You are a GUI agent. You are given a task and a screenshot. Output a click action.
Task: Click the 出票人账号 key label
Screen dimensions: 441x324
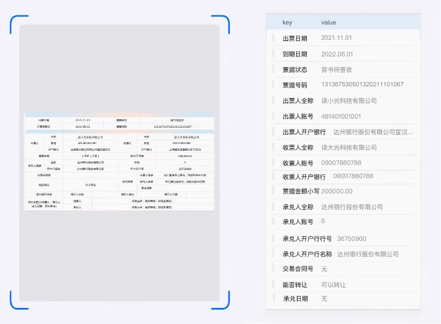tap(298, 116)
